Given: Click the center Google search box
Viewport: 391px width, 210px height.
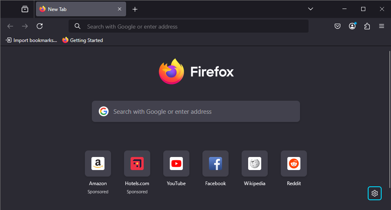Looking at the screenshot, I should [x=196, y=111].
